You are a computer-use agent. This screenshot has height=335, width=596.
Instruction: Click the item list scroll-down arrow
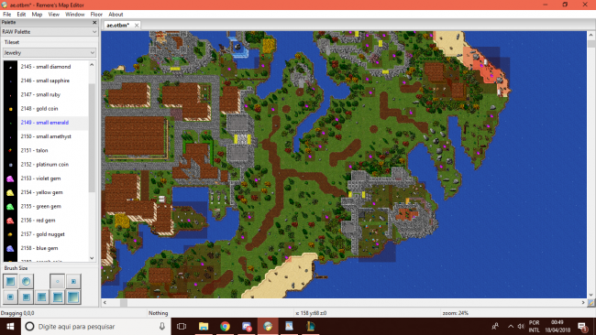(92, 258)
